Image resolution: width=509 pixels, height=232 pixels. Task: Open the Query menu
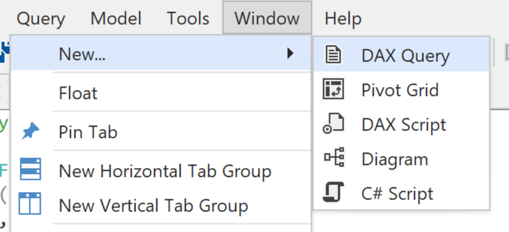click(x=41, y=18)
